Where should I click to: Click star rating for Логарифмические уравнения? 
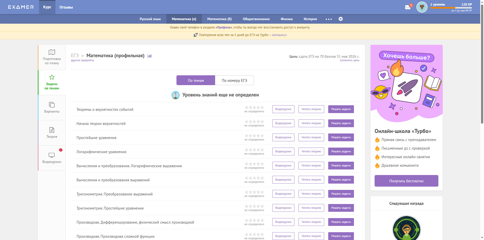coord(254,150)
